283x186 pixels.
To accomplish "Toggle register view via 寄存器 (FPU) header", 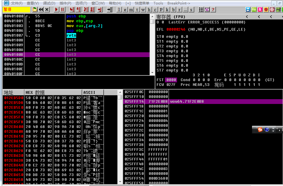I will click(x=171, y=17).
